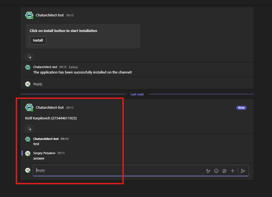Click the small bot avatar beside test reply
The image size is (272, 197).
click(28, 139)
